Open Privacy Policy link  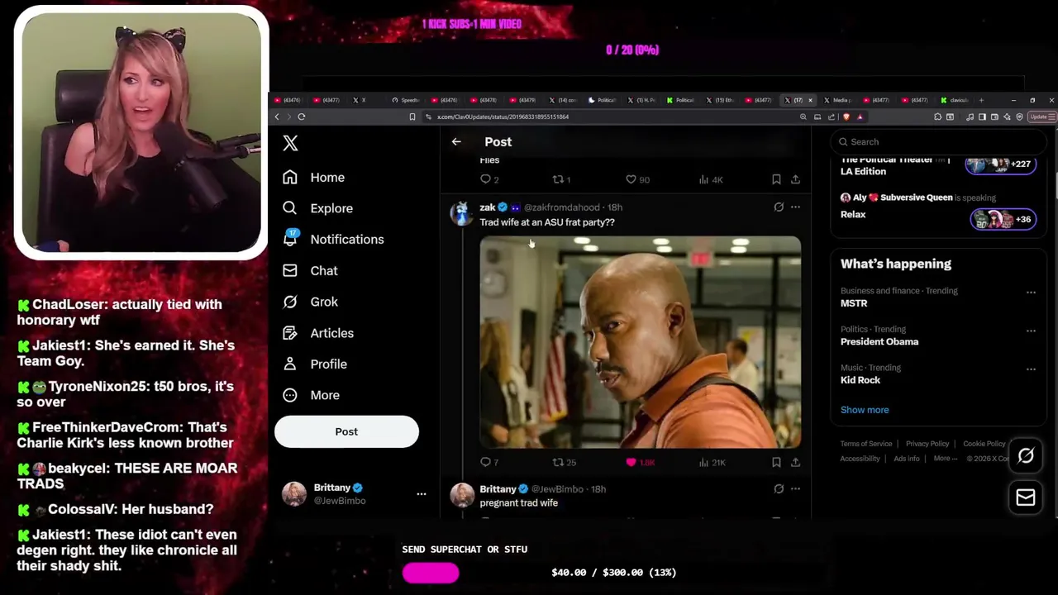[927, 444]
